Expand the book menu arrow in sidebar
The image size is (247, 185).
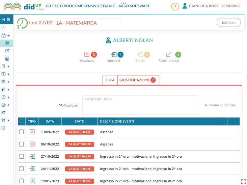[9, 74]
